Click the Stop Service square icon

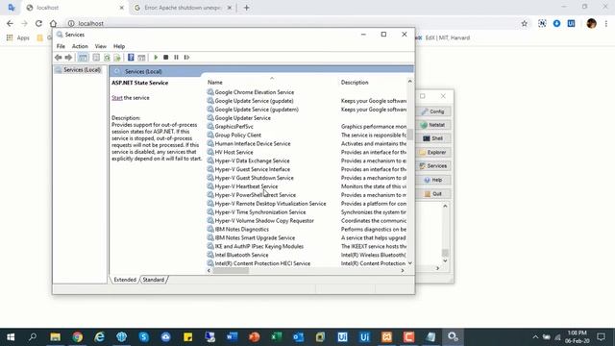tap(166, 58)
